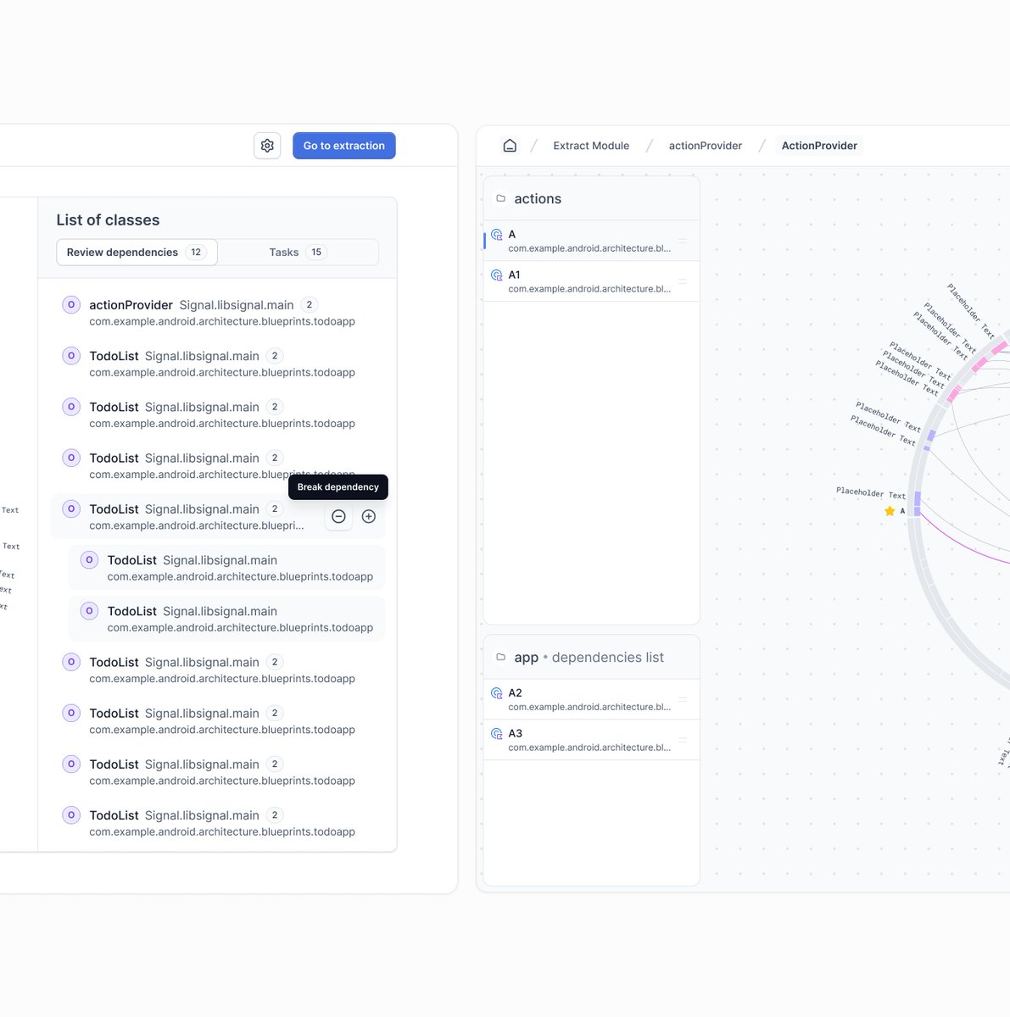Screen dimensions: 1010x1017
Task: Click the folder icon on the actions panel header
Action: (501, 197)
